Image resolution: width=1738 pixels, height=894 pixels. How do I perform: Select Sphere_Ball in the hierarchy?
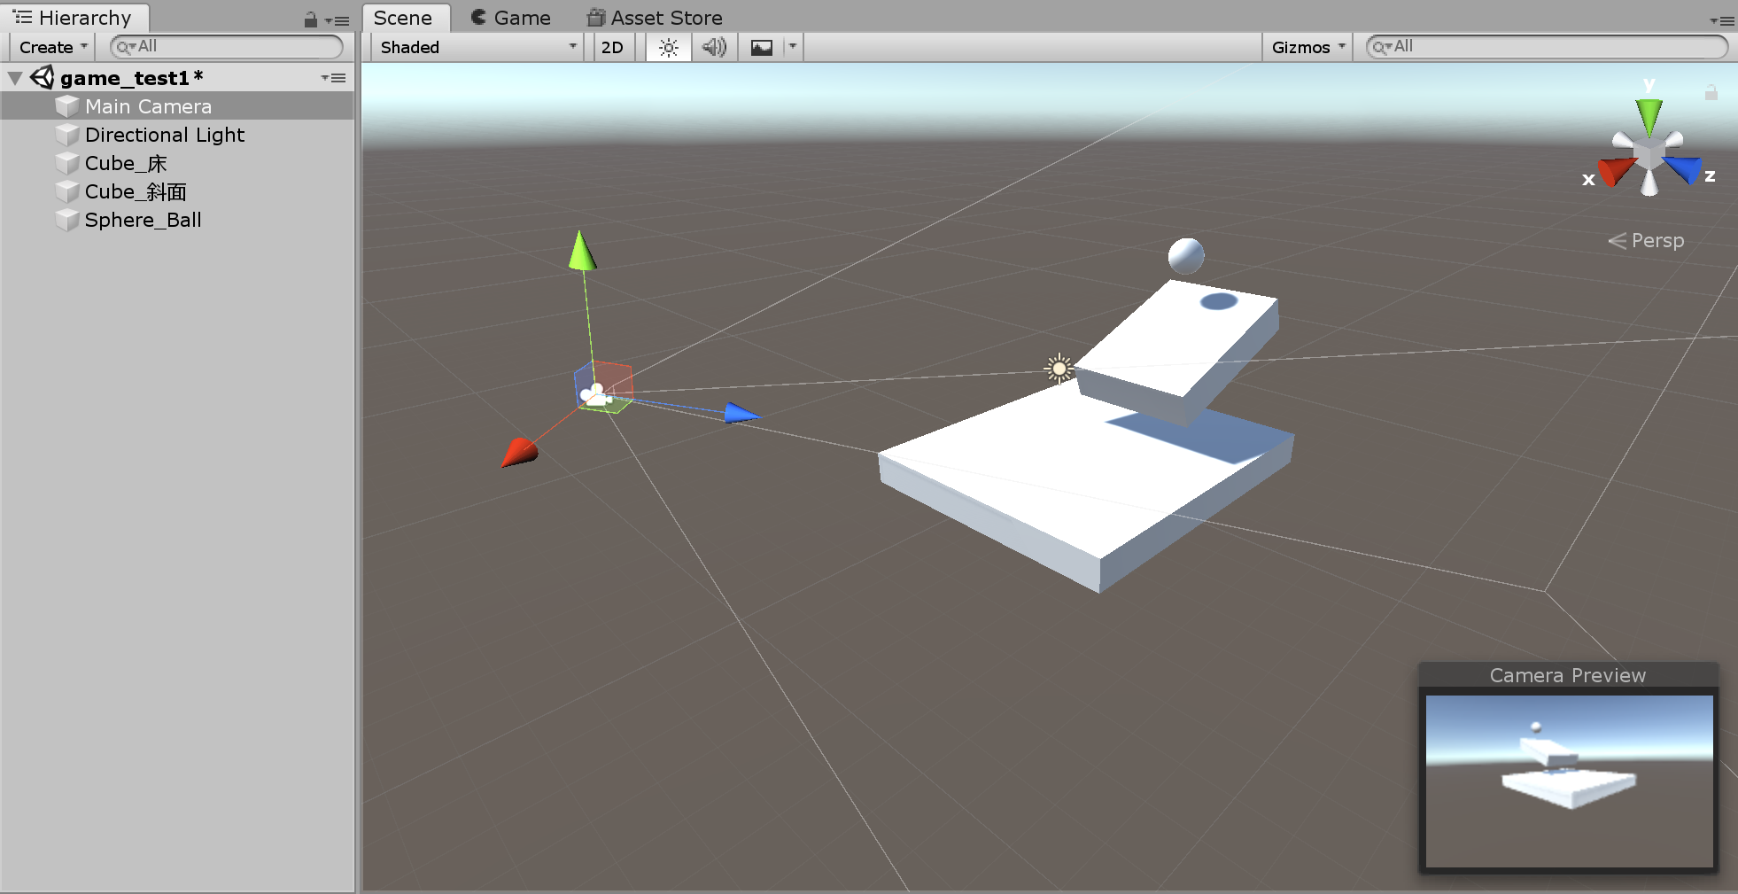click(177, 220)
